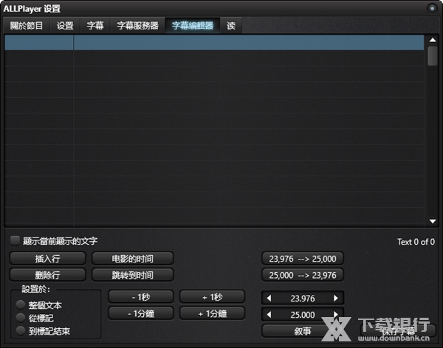Click the left arrow on 25.000 stepper
This screenshot has height=348, width=443.
(269, 314)
